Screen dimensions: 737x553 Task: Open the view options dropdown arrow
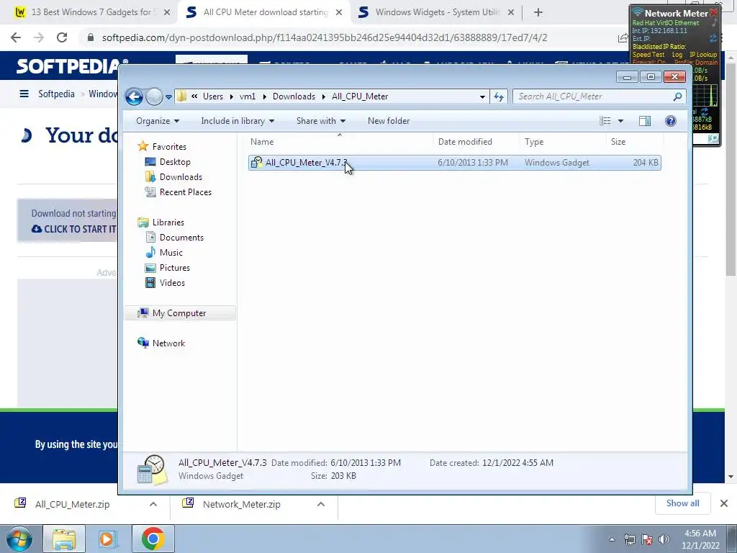(x=620, y=121)
